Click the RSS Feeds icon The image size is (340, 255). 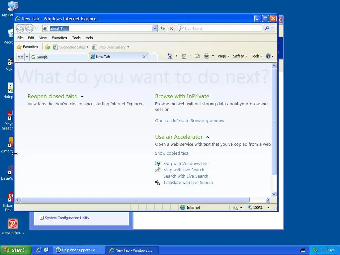tap(184, 56)
